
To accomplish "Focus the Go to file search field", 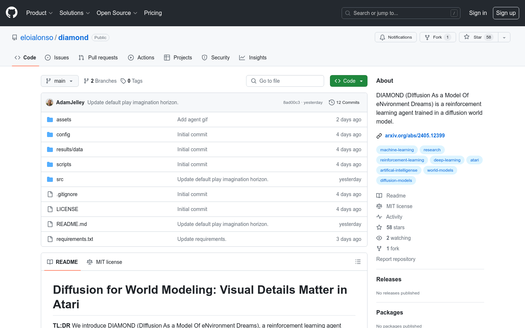I will (x=285, y=81).
